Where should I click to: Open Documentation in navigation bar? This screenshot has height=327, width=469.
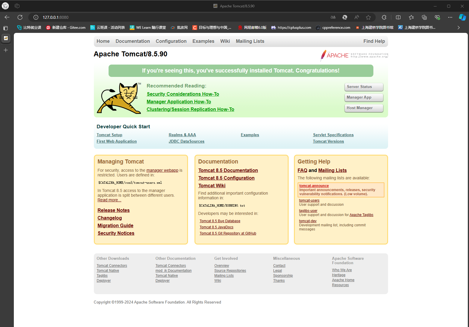coord(133,41)
